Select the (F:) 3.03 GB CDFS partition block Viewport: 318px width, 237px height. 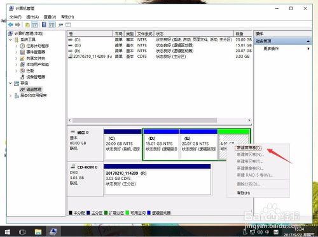coord(157,179)
